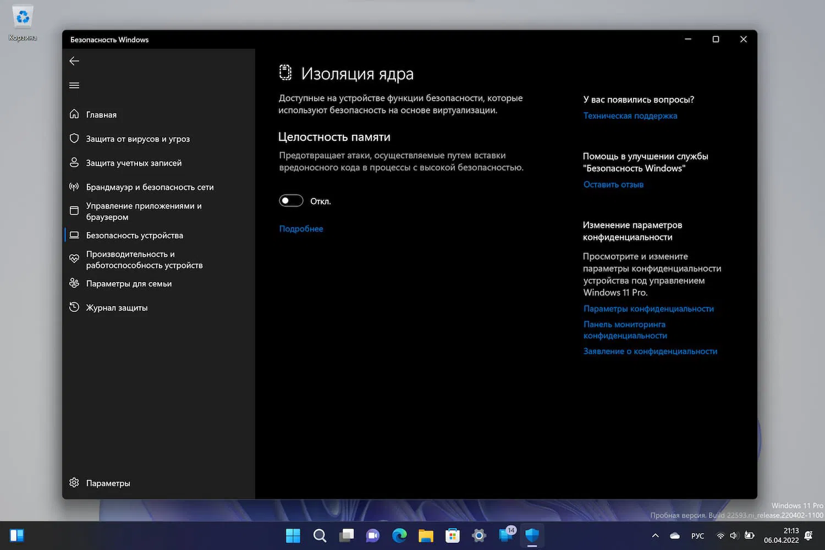Click the Изоляция ядра page heading
The height and width of the screenshot is (550, 825).
tap(357, 74)
